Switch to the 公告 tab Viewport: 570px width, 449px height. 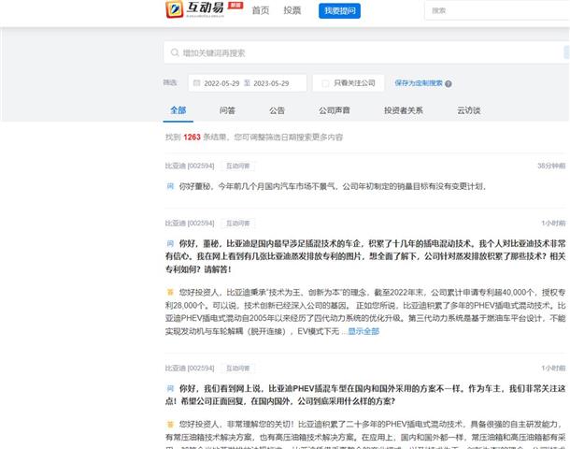pyautogui.click(x=277, y=110)
